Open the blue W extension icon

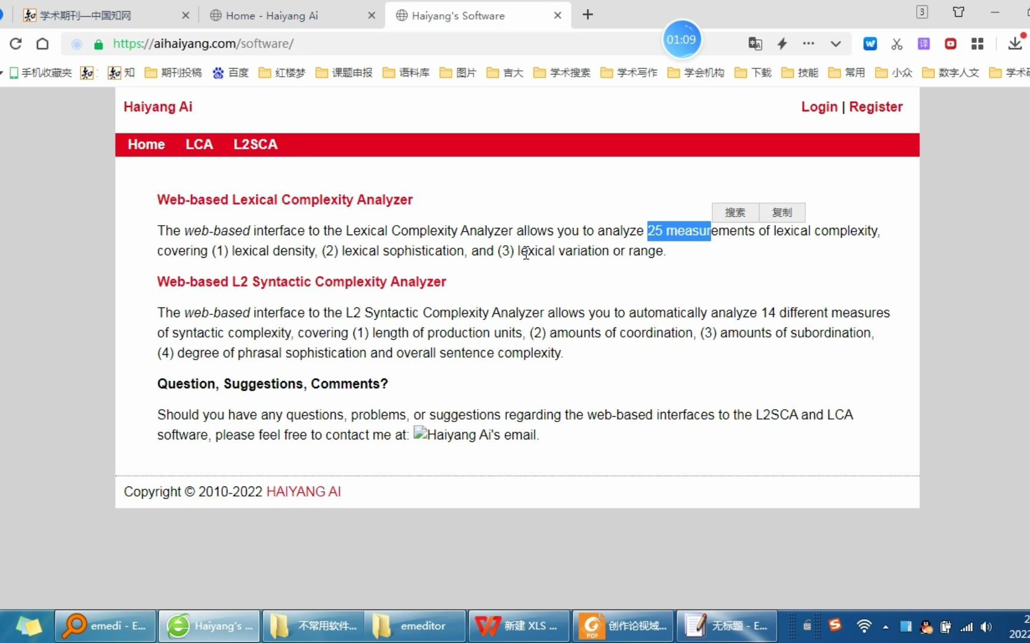point(870,43)
